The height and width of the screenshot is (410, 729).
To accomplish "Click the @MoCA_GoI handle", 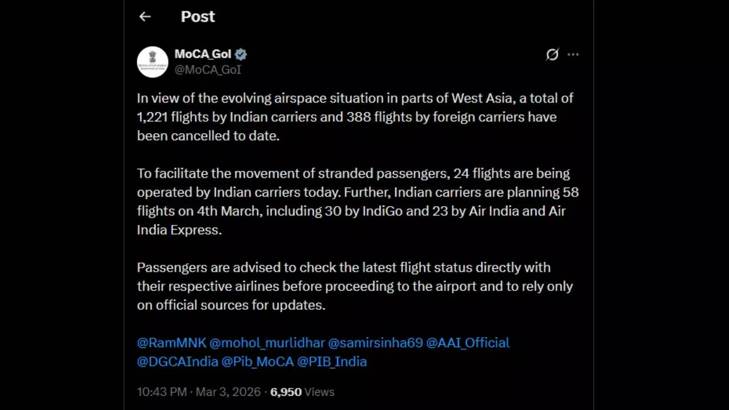I will pyautogui.click(x=208, y=69).
